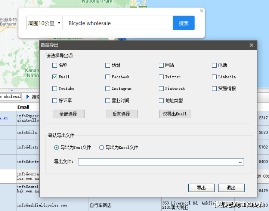Uncheck the Email checkbox
Image resolution: width=269 pixels, height=211 pixels.
tap(55, 77)
